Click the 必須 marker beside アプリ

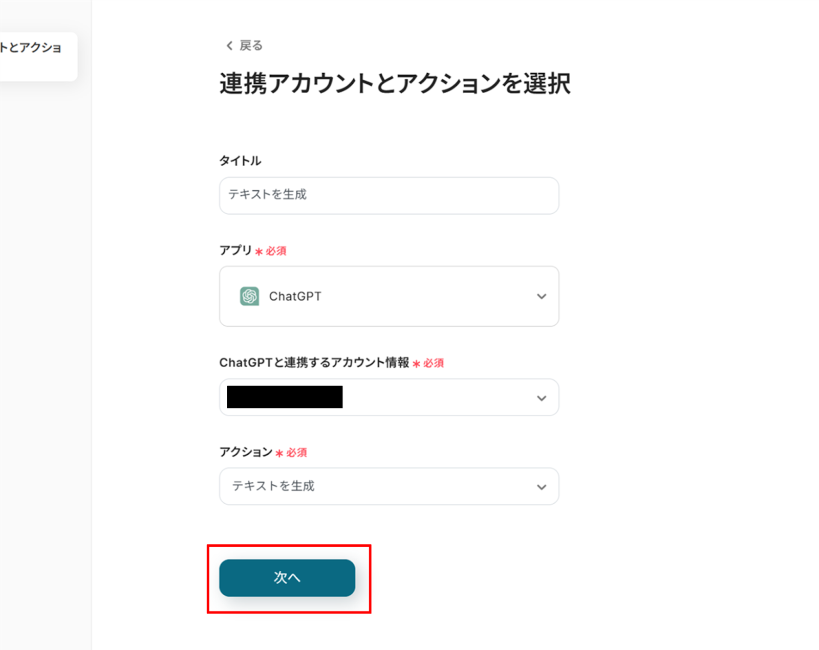[x=275, y=251]
